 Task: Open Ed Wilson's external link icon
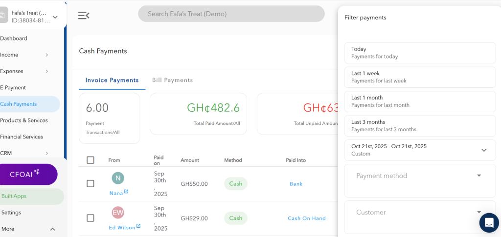138,226
